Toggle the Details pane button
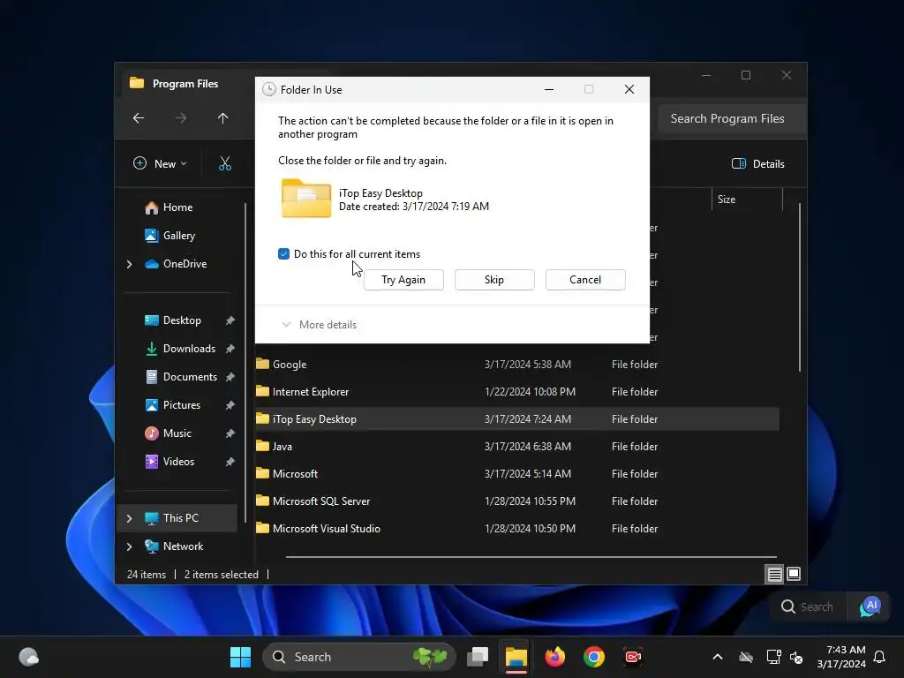This screenshot has width=904, height=678. (x=757, y=163)
